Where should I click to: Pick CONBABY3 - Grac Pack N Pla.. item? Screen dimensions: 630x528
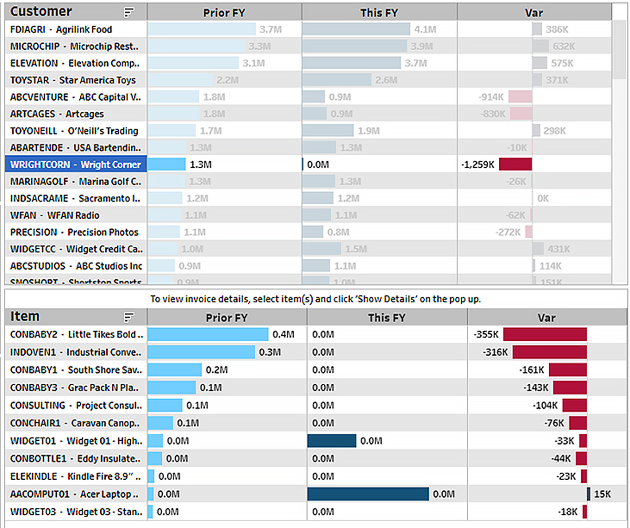point(77,387)
